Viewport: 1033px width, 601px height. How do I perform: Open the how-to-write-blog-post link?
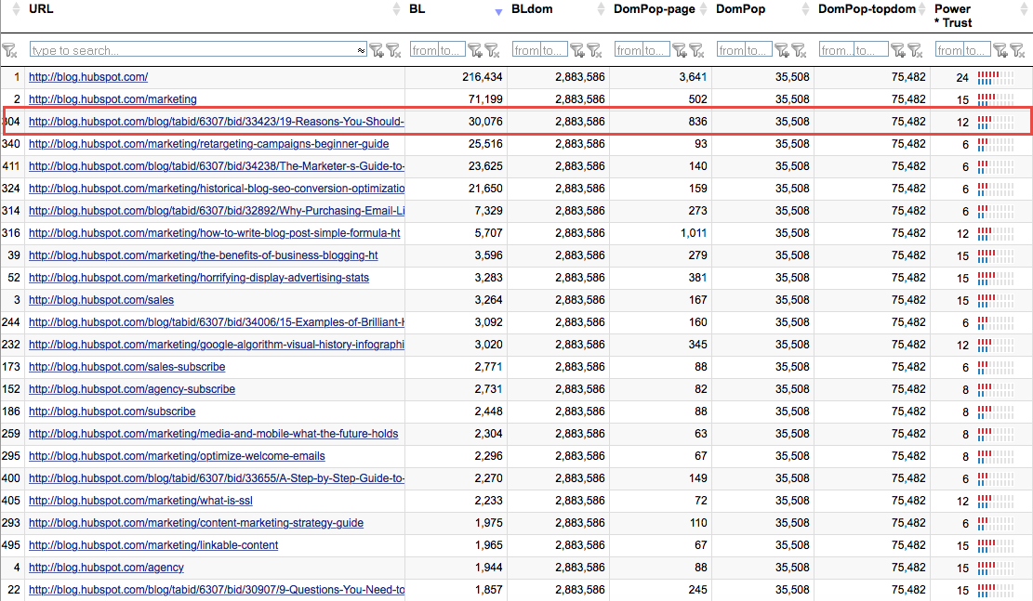coord(215,234)
